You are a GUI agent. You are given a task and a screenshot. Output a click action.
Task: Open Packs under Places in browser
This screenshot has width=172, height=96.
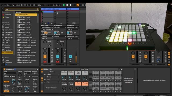click(6, 60)
